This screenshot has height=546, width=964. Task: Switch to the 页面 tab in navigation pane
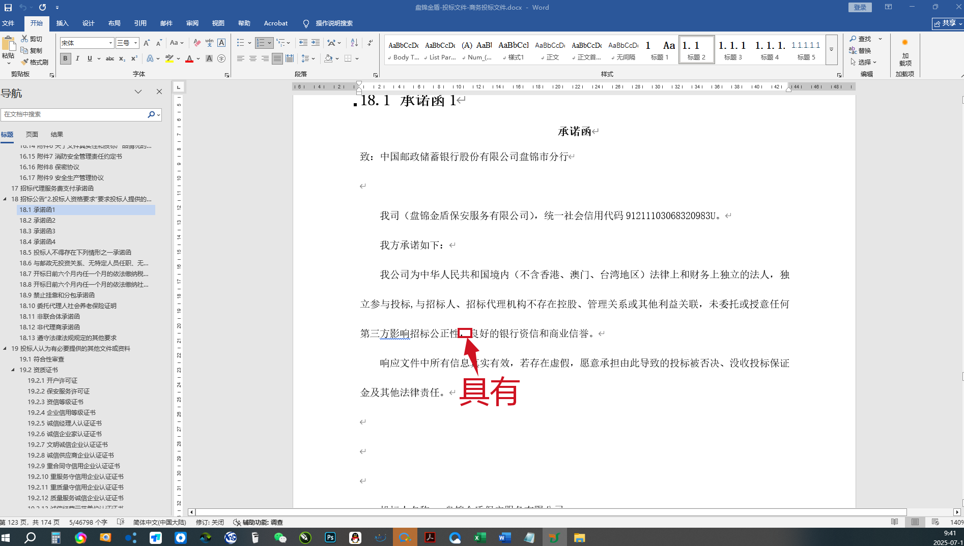32,134
